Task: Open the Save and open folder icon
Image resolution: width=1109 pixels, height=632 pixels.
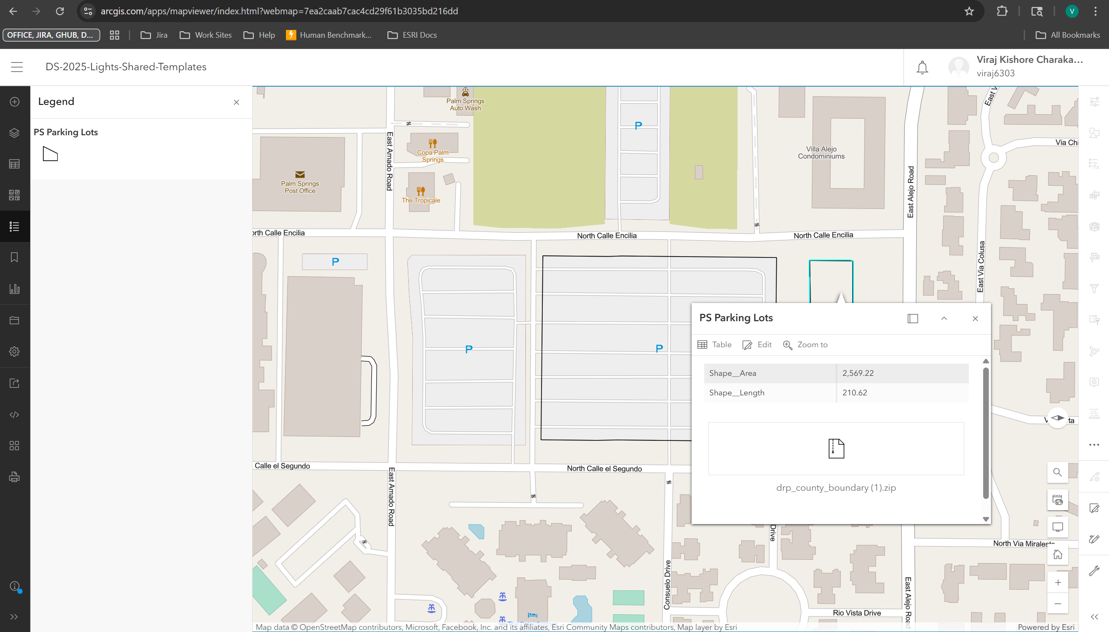Action: [15, 320]
